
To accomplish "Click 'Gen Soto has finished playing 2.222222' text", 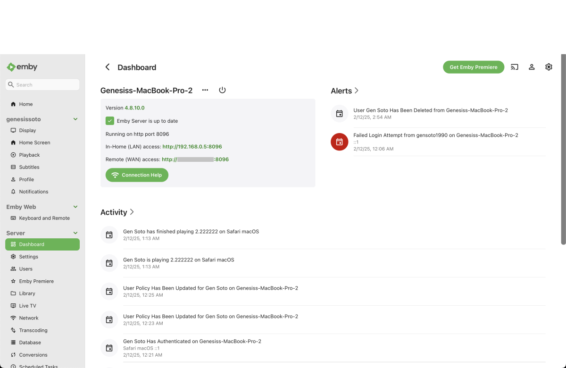I will (x=191, y=232).
